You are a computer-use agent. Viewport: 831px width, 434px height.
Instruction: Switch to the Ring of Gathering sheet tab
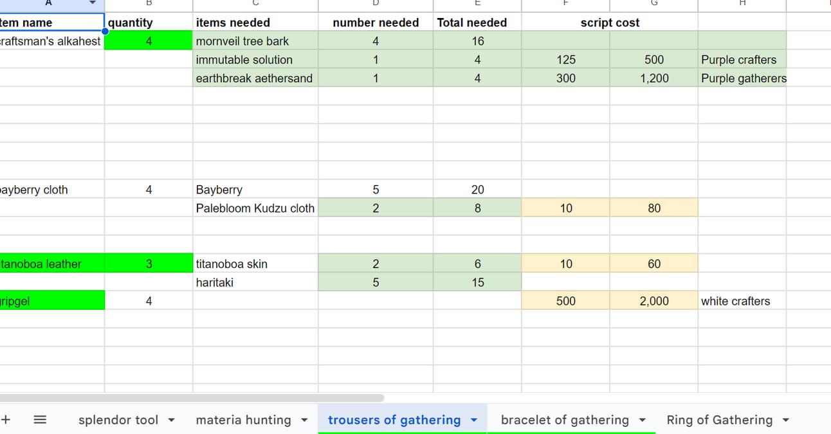pos(719,420)
